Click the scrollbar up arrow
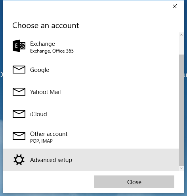 (181, 35)
